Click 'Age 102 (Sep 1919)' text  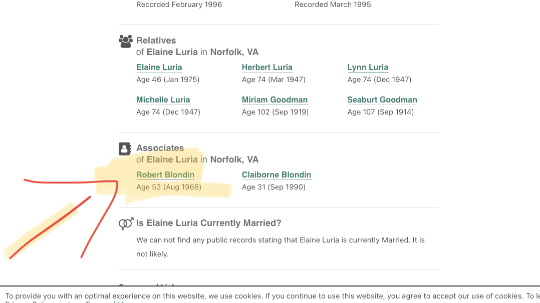pyautogui.click(x=275, y=112)
